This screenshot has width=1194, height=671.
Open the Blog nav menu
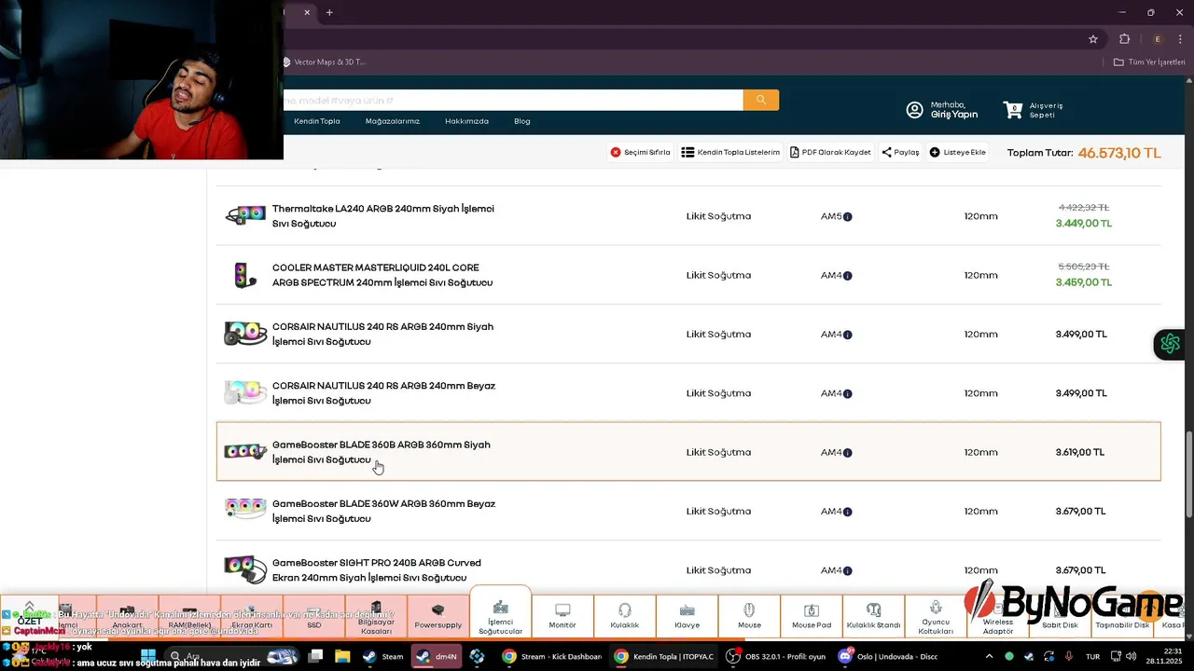522,121
